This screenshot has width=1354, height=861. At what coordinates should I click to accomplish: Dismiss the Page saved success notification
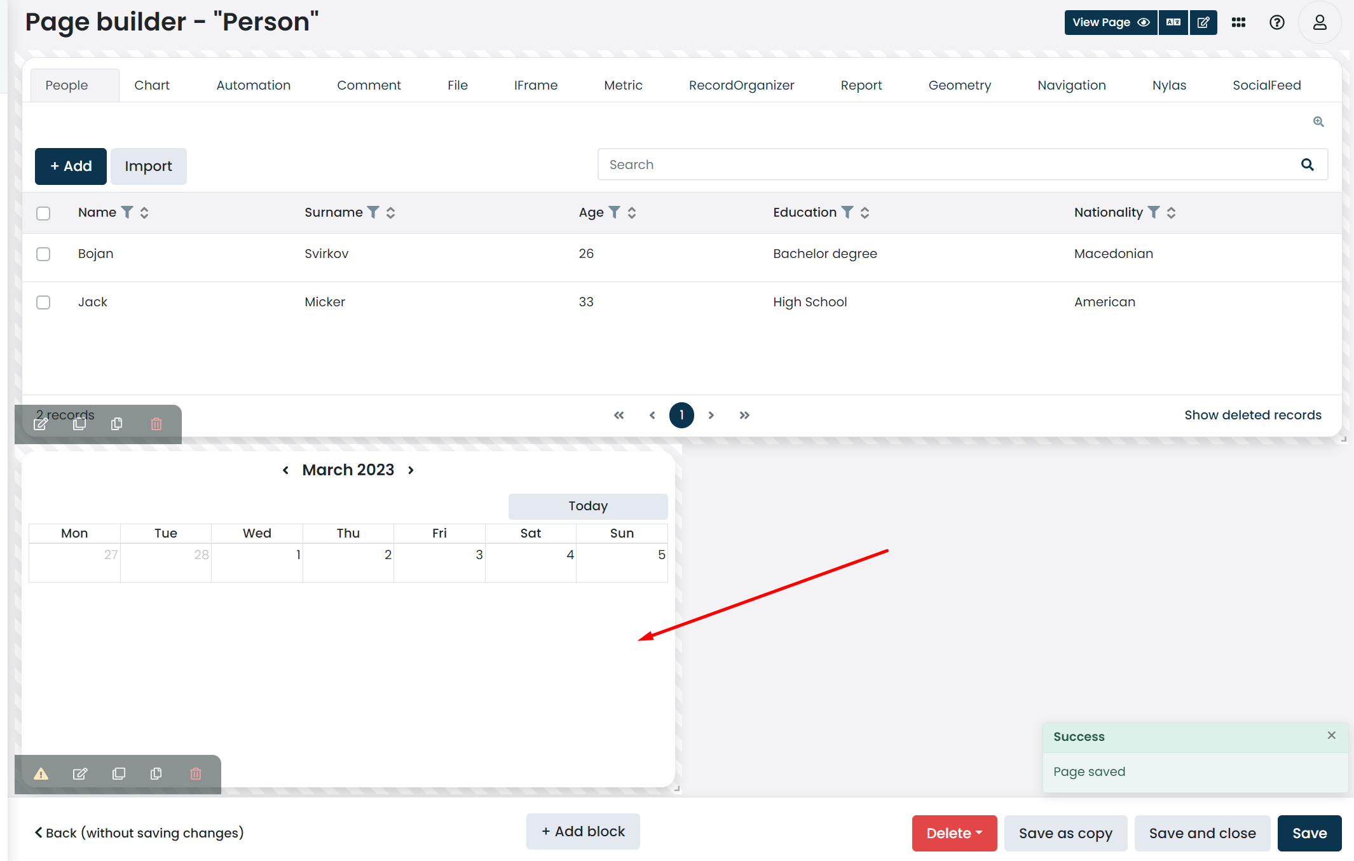[x=1332, y=735]
